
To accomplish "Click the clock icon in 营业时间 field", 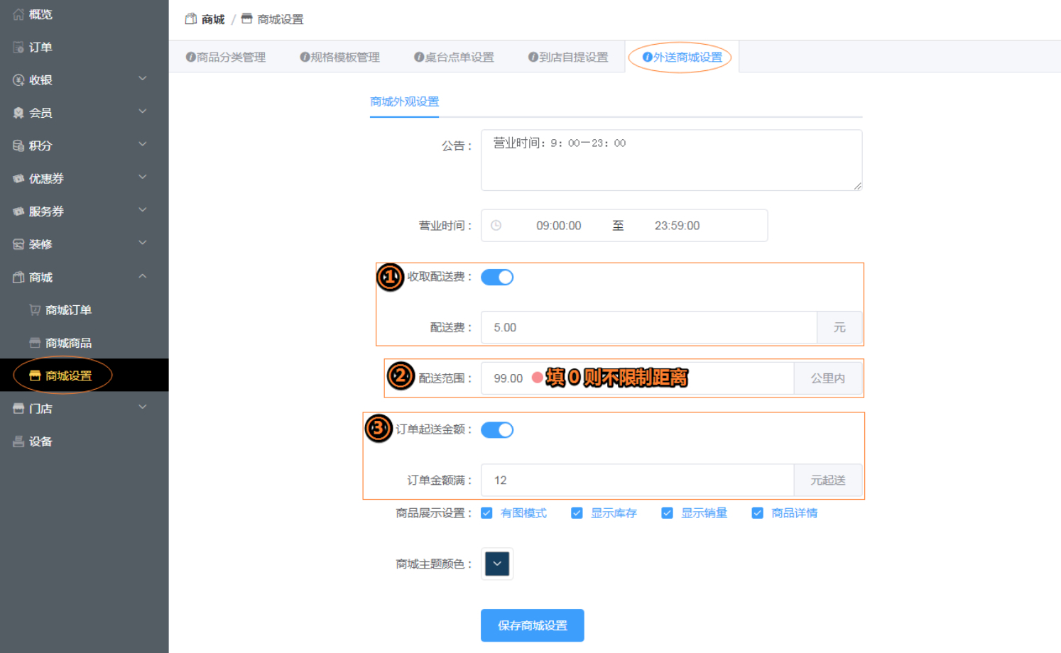I will (496, 226).
